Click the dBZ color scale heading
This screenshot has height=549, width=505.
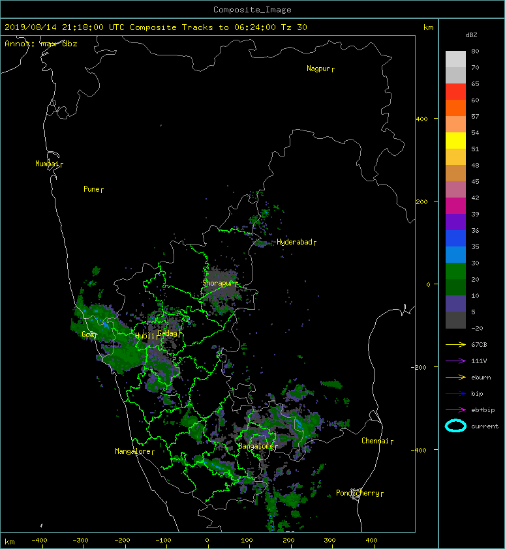coord(471,35)
